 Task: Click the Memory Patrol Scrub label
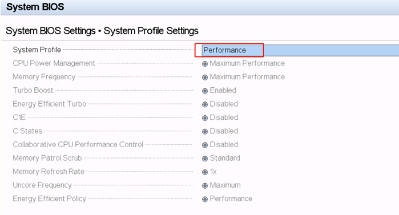(x=47, y=158)
